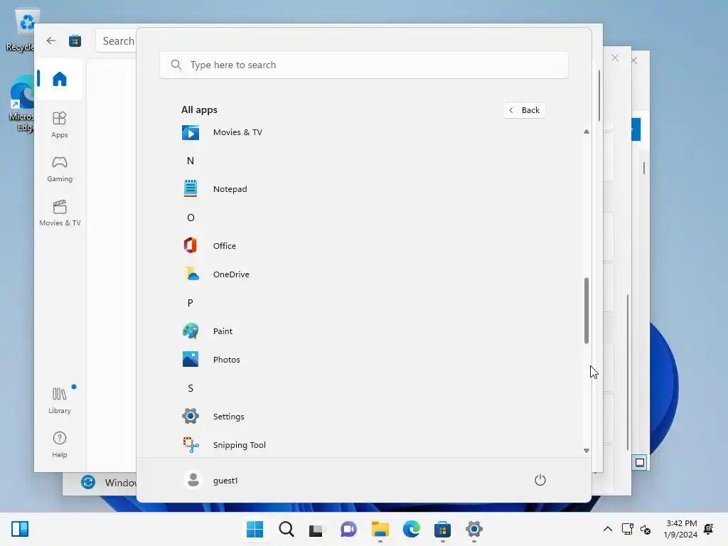This screenshot has width=728, height=546.
Task: Click the guest1 user avatar
Action: point(193,480)
